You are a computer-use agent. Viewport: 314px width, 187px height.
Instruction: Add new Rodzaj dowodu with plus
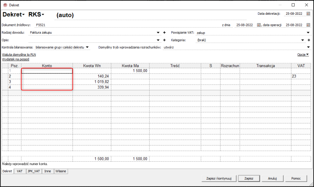tap(164, 32)
